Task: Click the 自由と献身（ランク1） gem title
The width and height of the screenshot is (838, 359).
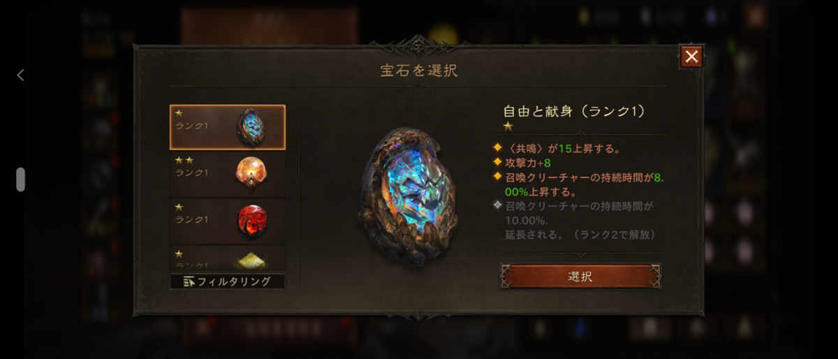Action: coord(574,111)
